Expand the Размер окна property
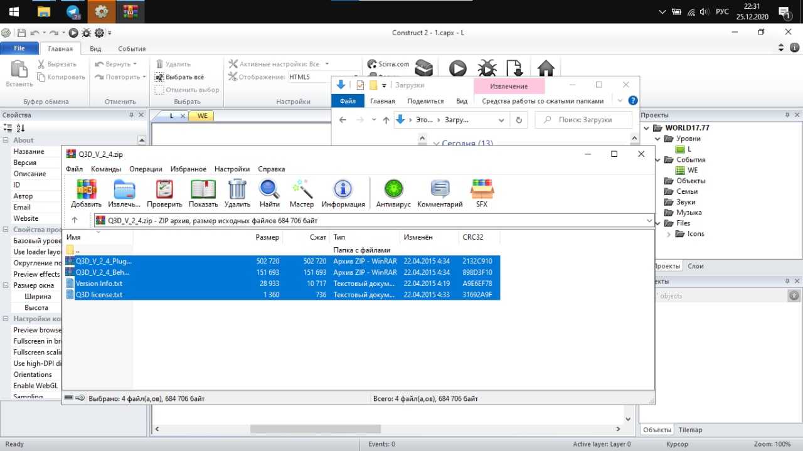 click(x=6, y=285)
